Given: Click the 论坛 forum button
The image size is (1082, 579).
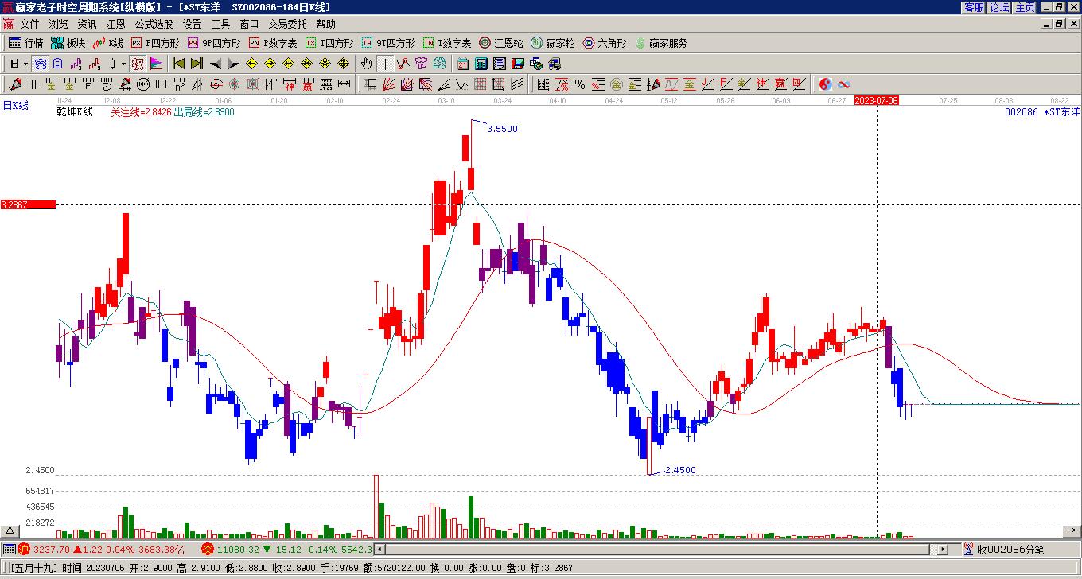Looking at the screenshot, I should pos(999,7).
